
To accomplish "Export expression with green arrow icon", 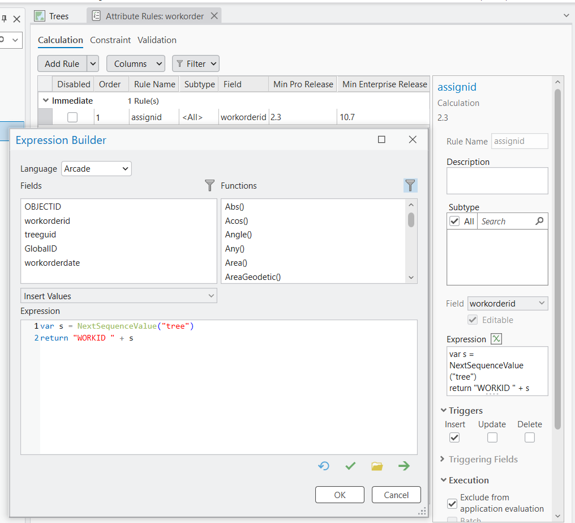I will [404, 466].
